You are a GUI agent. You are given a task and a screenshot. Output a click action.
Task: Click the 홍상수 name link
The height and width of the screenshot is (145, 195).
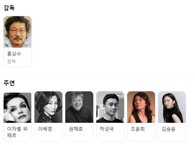click(14, 54)
